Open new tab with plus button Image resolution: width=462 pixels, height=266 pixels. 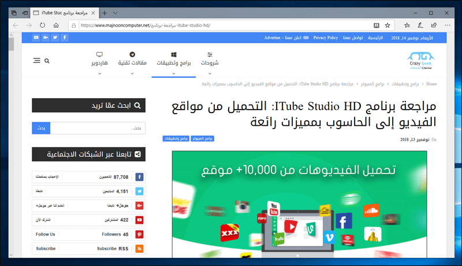coord(105,13)
